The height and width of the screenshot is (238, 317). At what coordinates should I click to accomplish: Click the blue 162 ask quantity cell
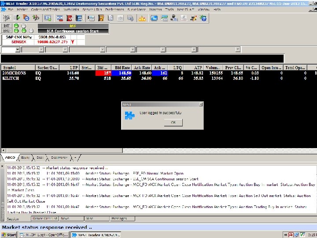[160, 73]
